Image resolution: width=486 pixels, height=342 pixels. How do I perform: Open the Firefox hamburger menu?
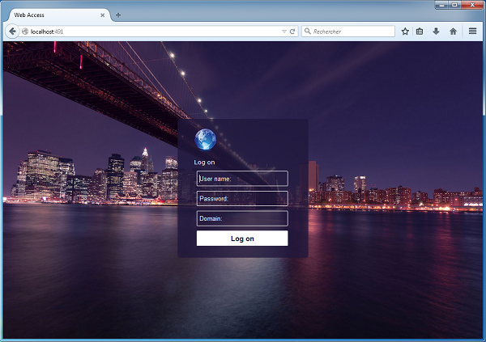473,32
